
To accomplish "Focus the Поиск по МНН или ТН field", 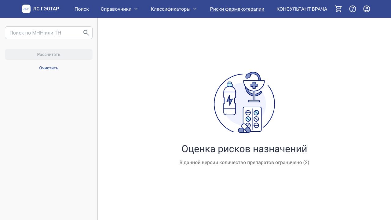I will tap(49, 33).
